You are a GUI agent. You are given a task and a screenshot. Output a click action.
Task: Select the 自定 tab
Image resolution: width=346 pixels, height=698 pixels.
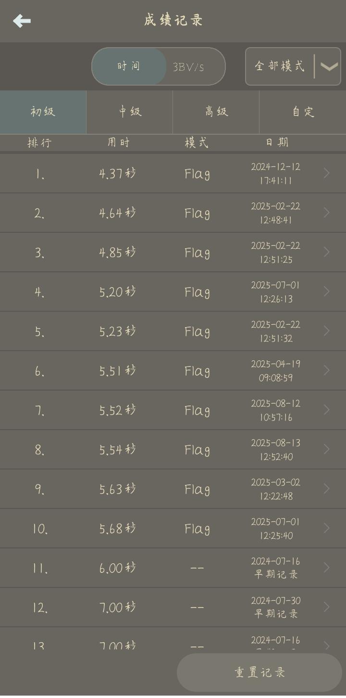[x=303, y=112]
